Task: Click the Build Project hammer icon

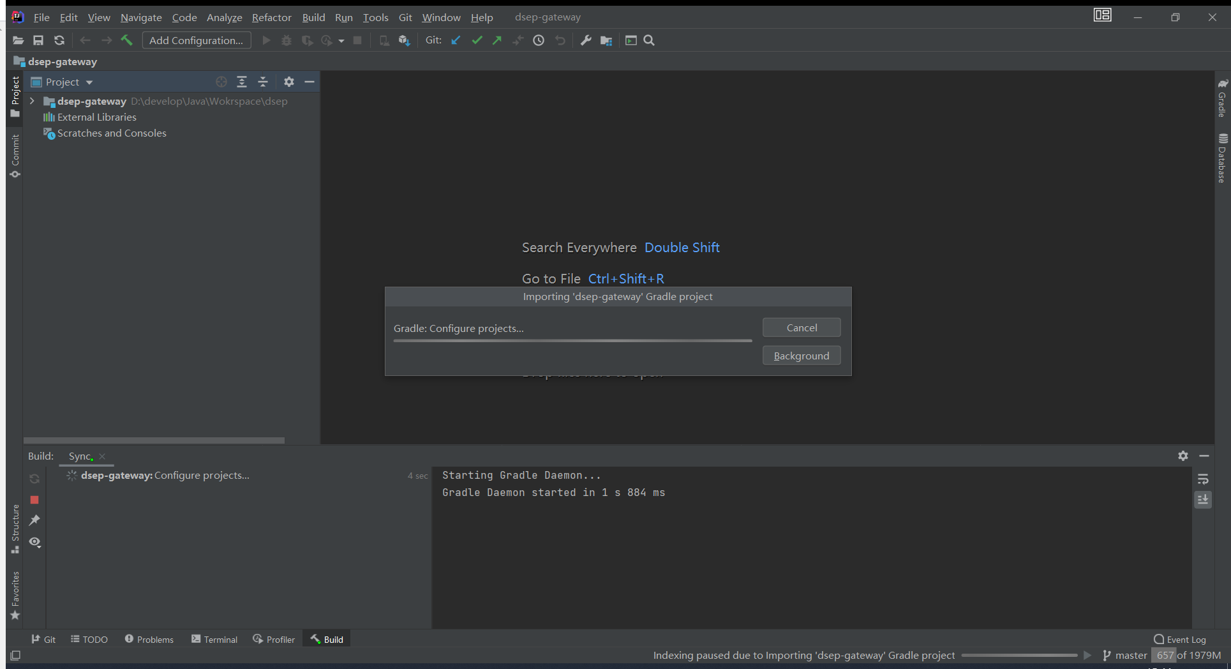Action: pos(126,40)
